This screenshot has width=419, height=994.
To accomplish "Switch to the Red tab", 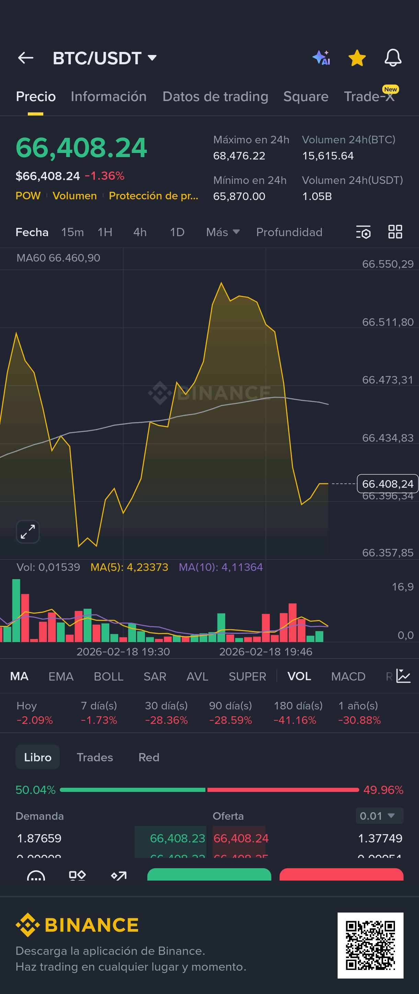I will (x=149, y=757).
